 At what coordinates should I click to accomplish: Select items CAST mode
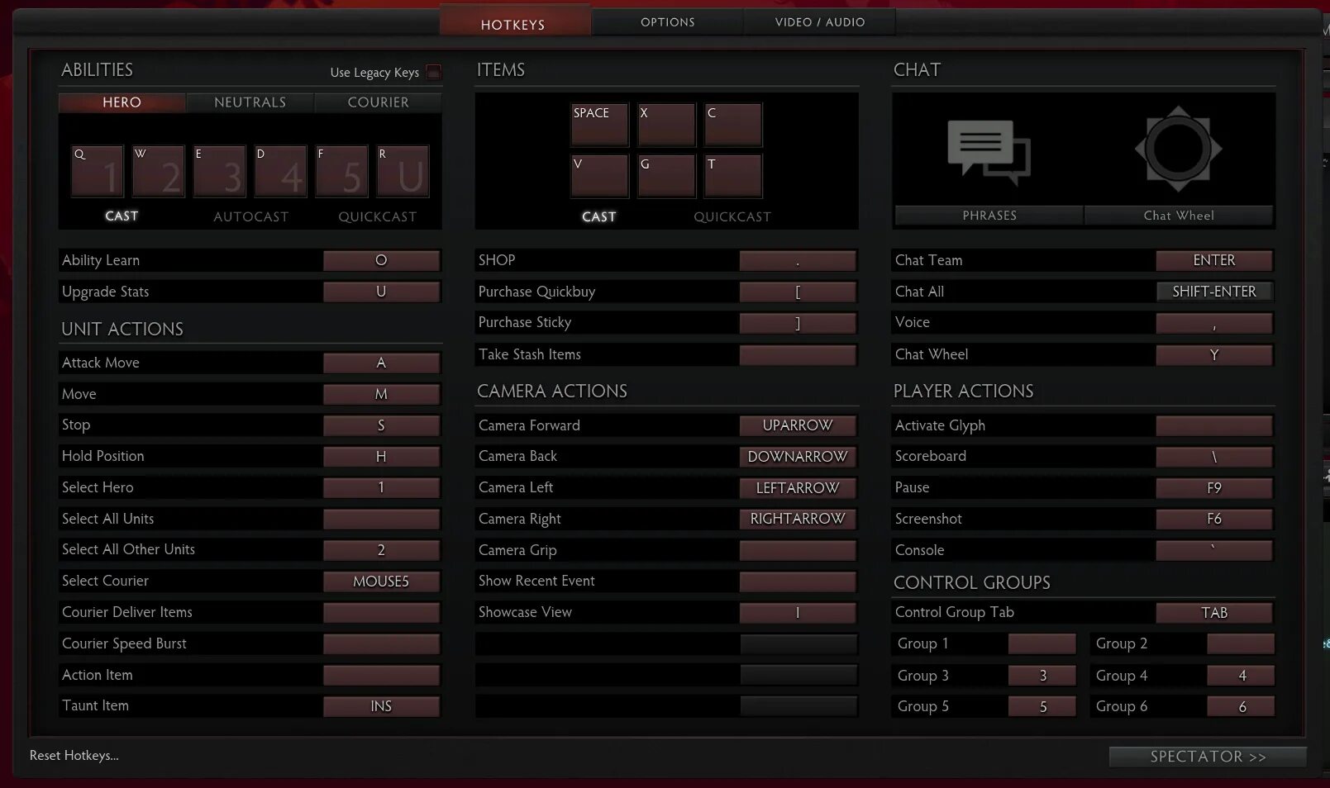pyautogui.click(x=599, y=216)
